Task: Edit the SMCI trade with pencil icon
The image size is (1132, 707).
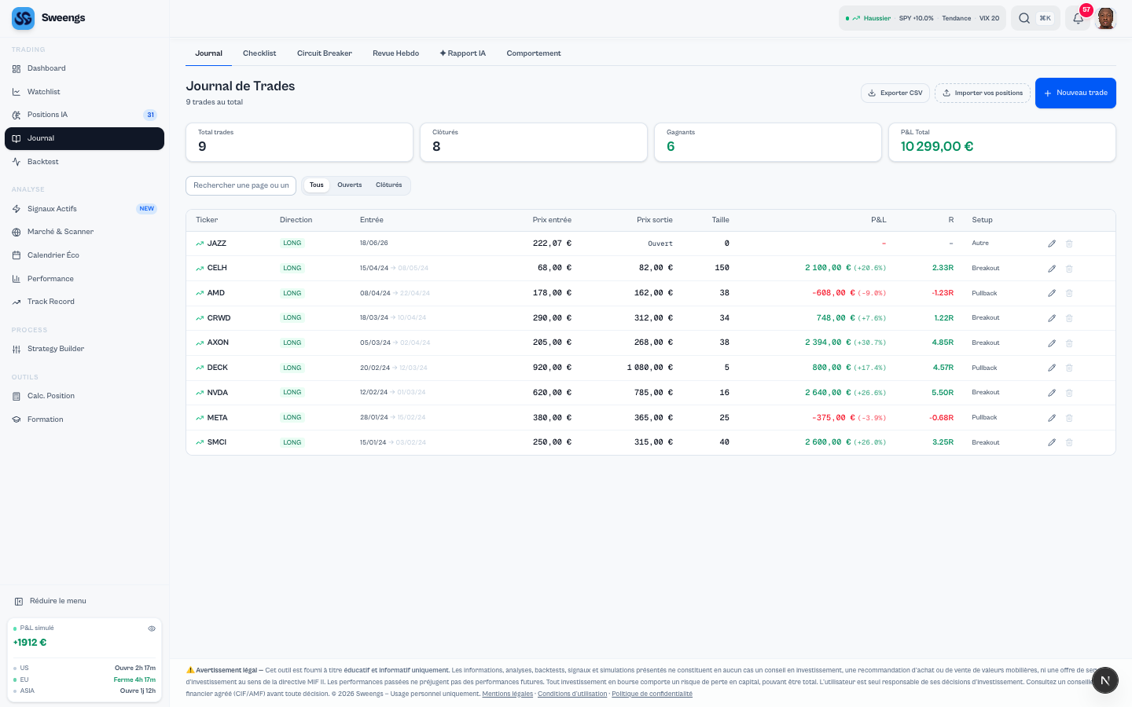Action: (1052, 442)
